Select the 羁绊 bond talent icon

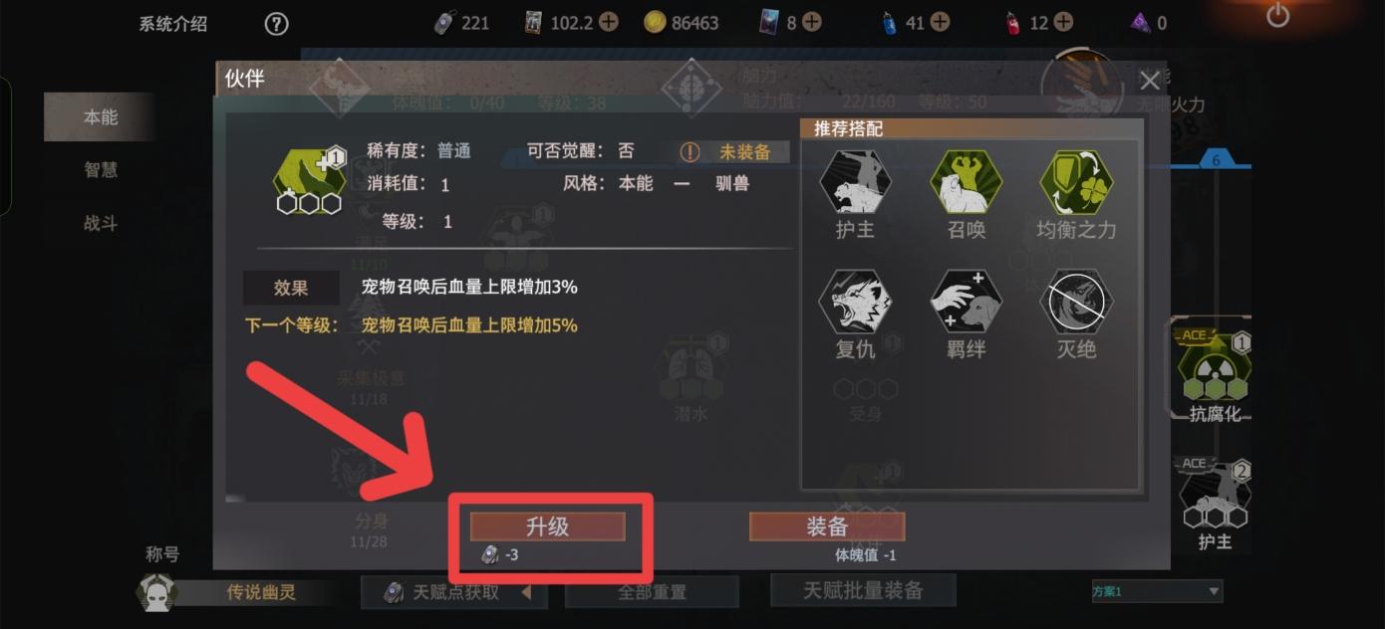click(x=966, y=302)
